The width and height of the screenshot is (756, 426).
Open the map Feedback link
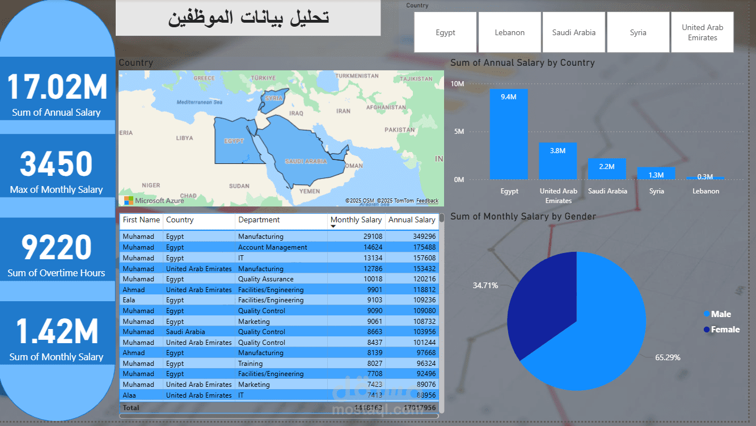pyautogui.click(x=427, y=201)
